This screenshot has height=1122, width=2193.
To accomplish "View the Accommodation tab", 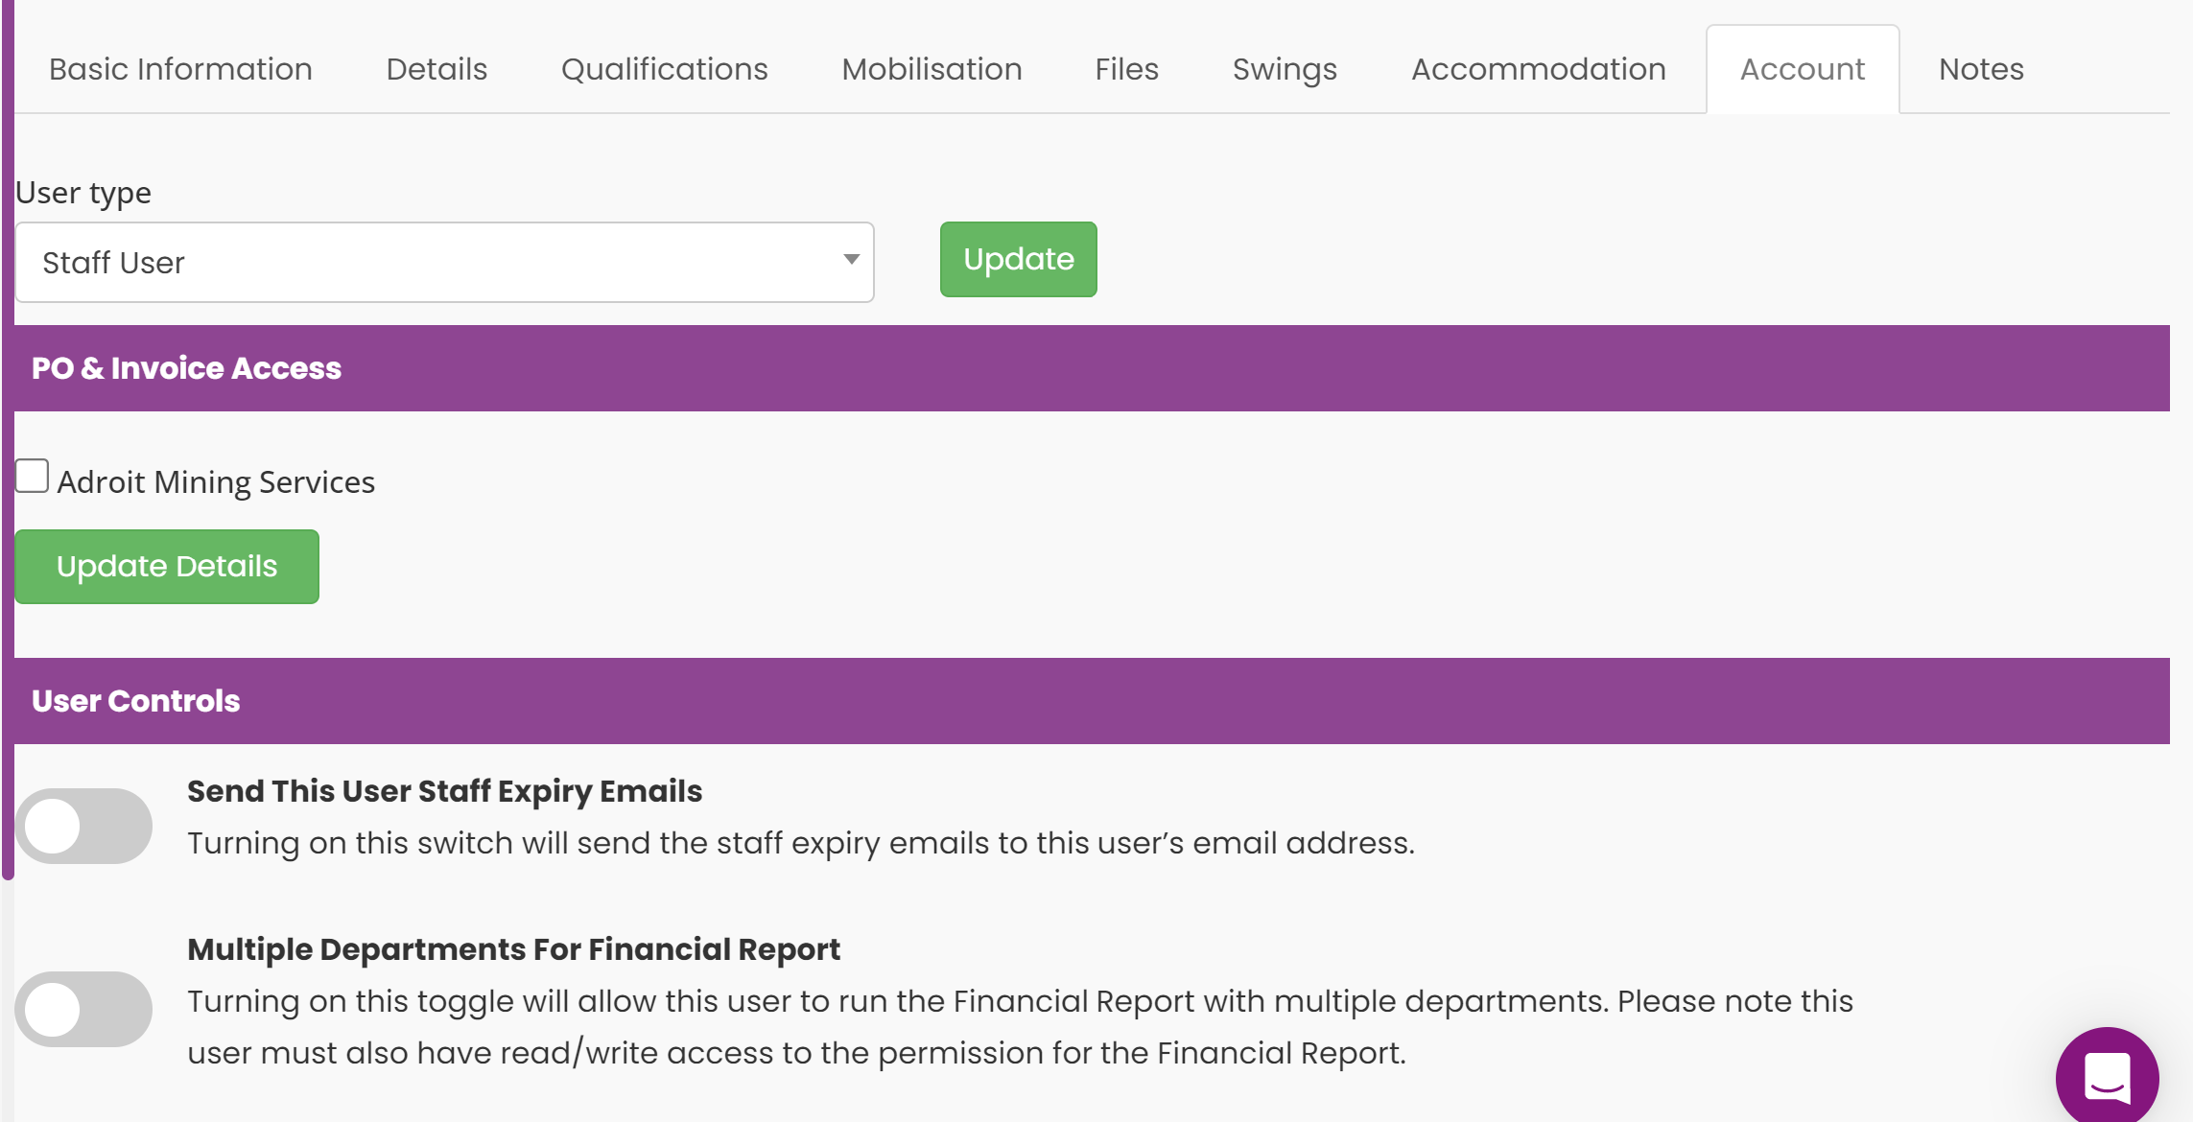I will (x=1539, y=69).
